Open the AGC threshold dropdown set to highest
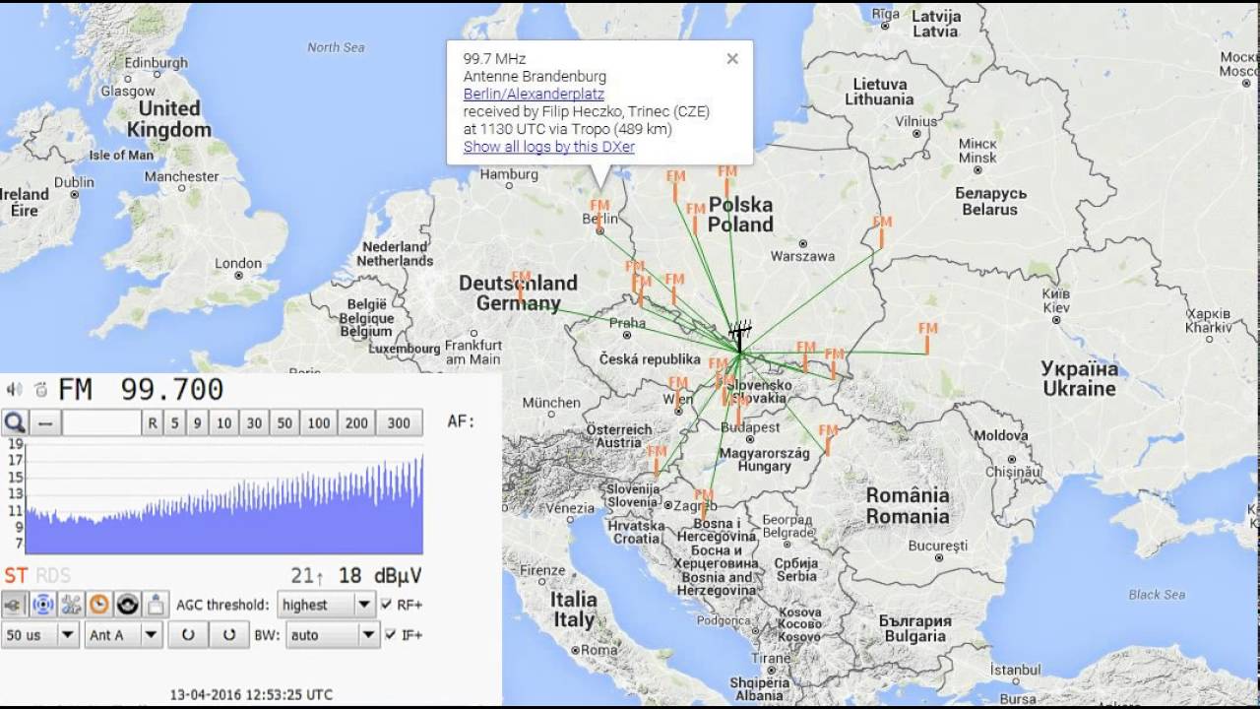This screenshot has height=709, width=1260. click(x=325, y=605)
